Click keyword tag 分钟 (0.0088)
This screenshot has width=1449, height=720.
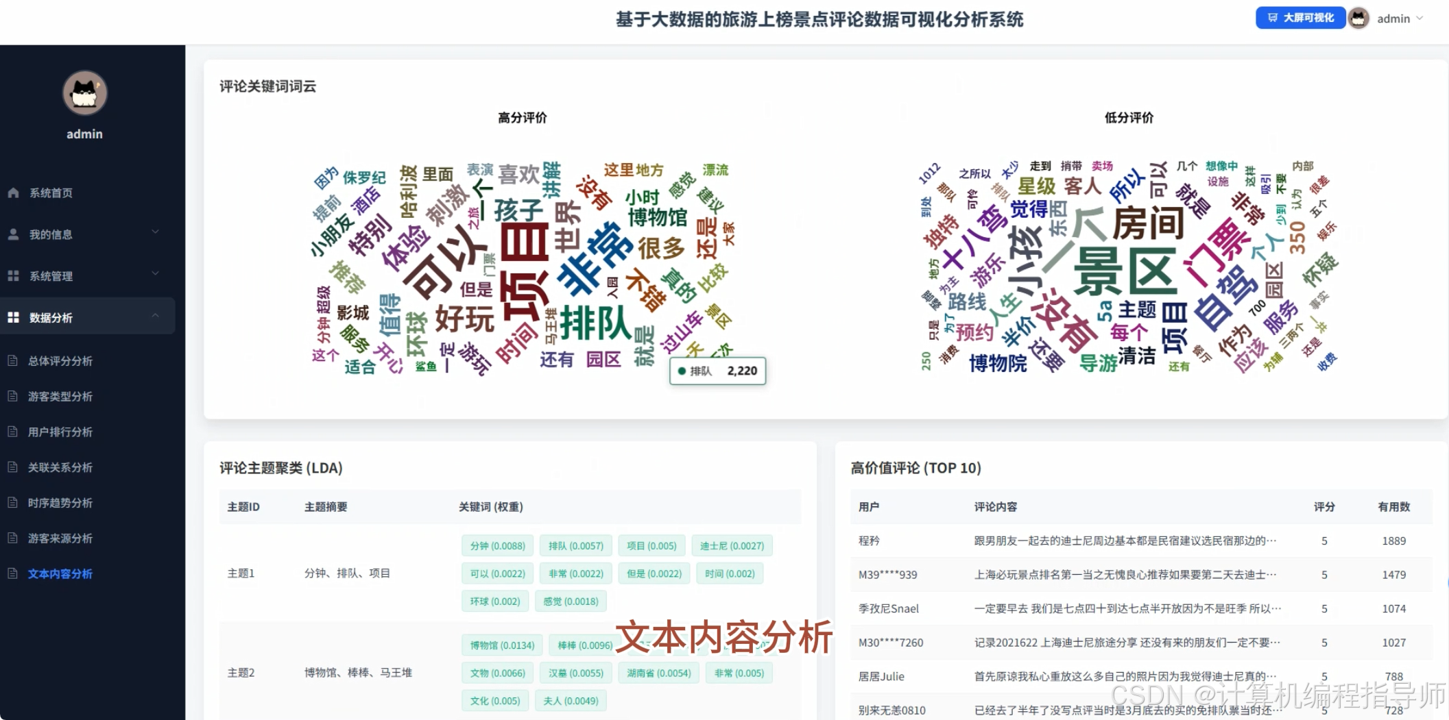click(x=498, y=546)
